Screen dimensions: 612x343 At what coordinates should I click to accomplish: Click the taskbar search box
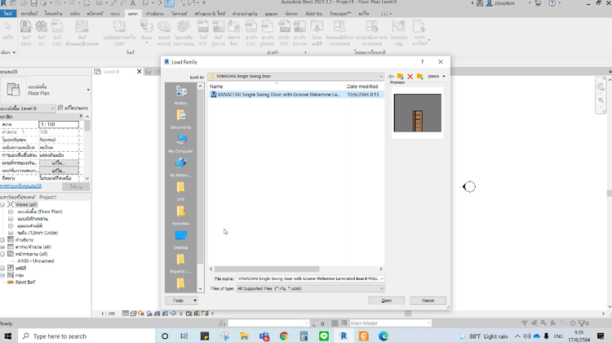pos(86,336)
